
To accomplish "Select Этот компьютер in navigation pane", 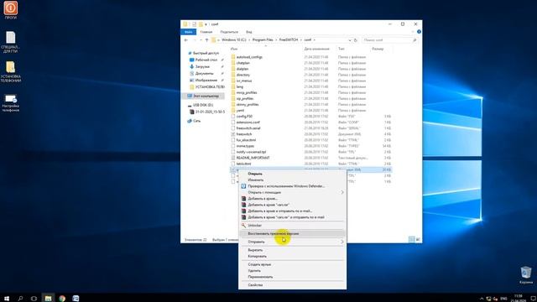I will (x=206, y=96).
